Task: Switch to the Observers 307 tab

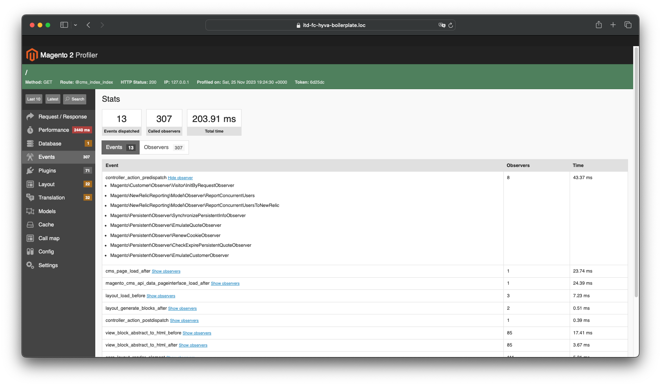Action: [x=164, y=147]
